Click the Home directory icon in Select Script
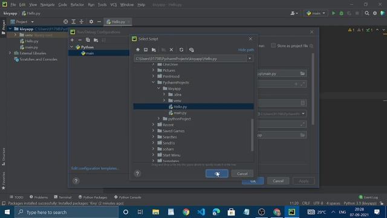This screenshot has height=218, width=387. [x=138, y=50]
